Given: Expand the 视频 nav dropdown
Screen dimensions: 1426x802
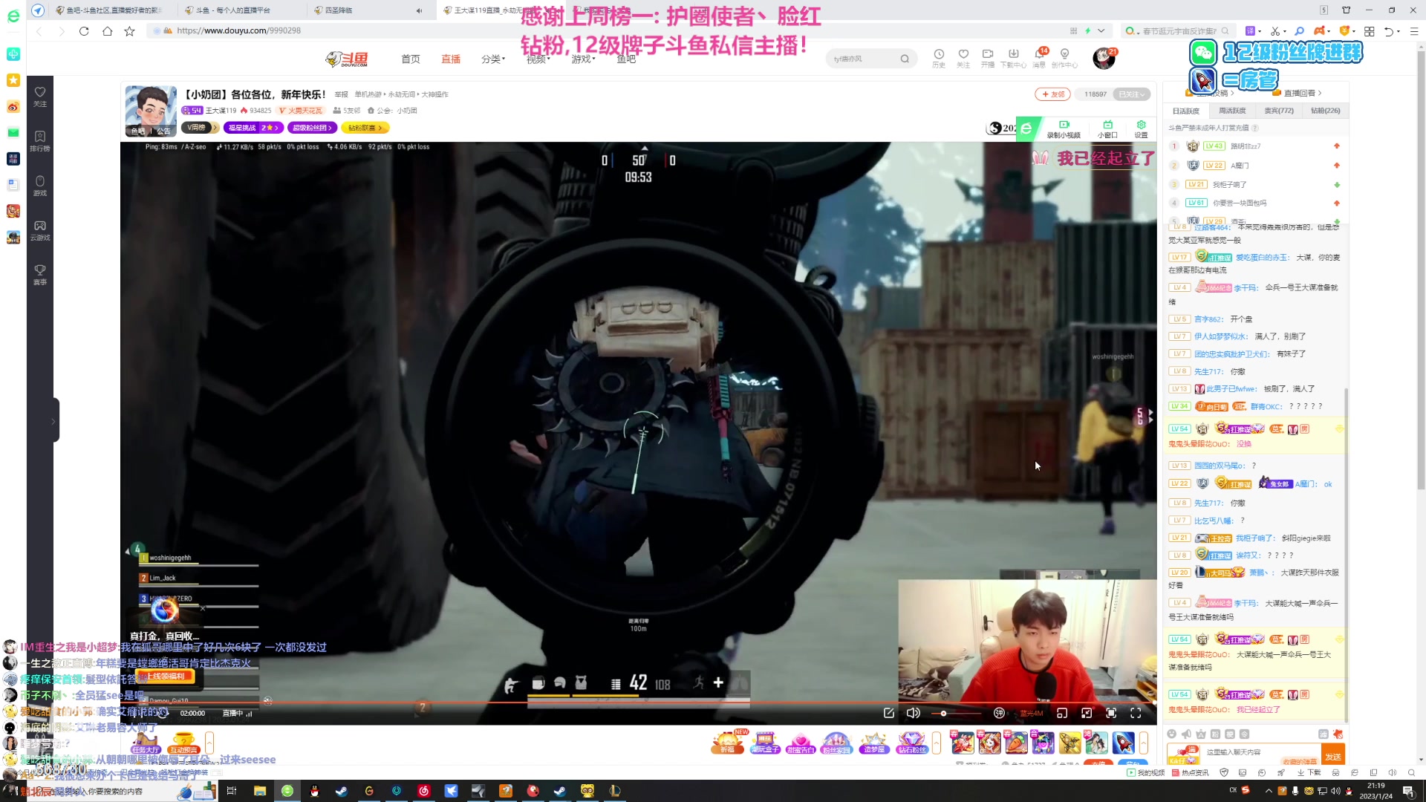Looking at the screenshot, I should tap(538, 59).
